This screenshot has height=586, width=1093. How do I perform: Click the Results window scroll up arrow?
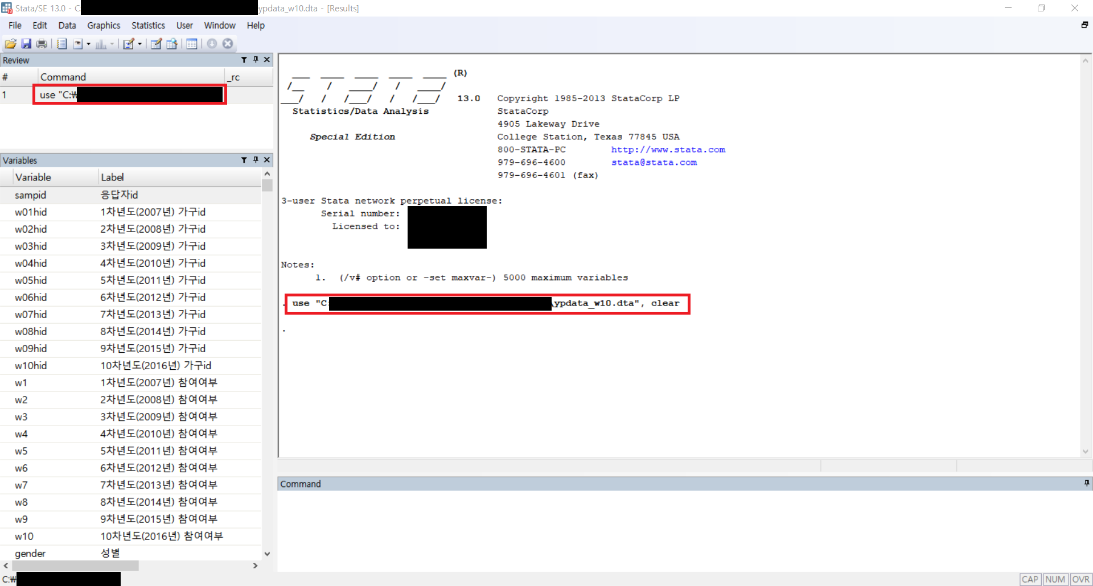click(1086, 61)
